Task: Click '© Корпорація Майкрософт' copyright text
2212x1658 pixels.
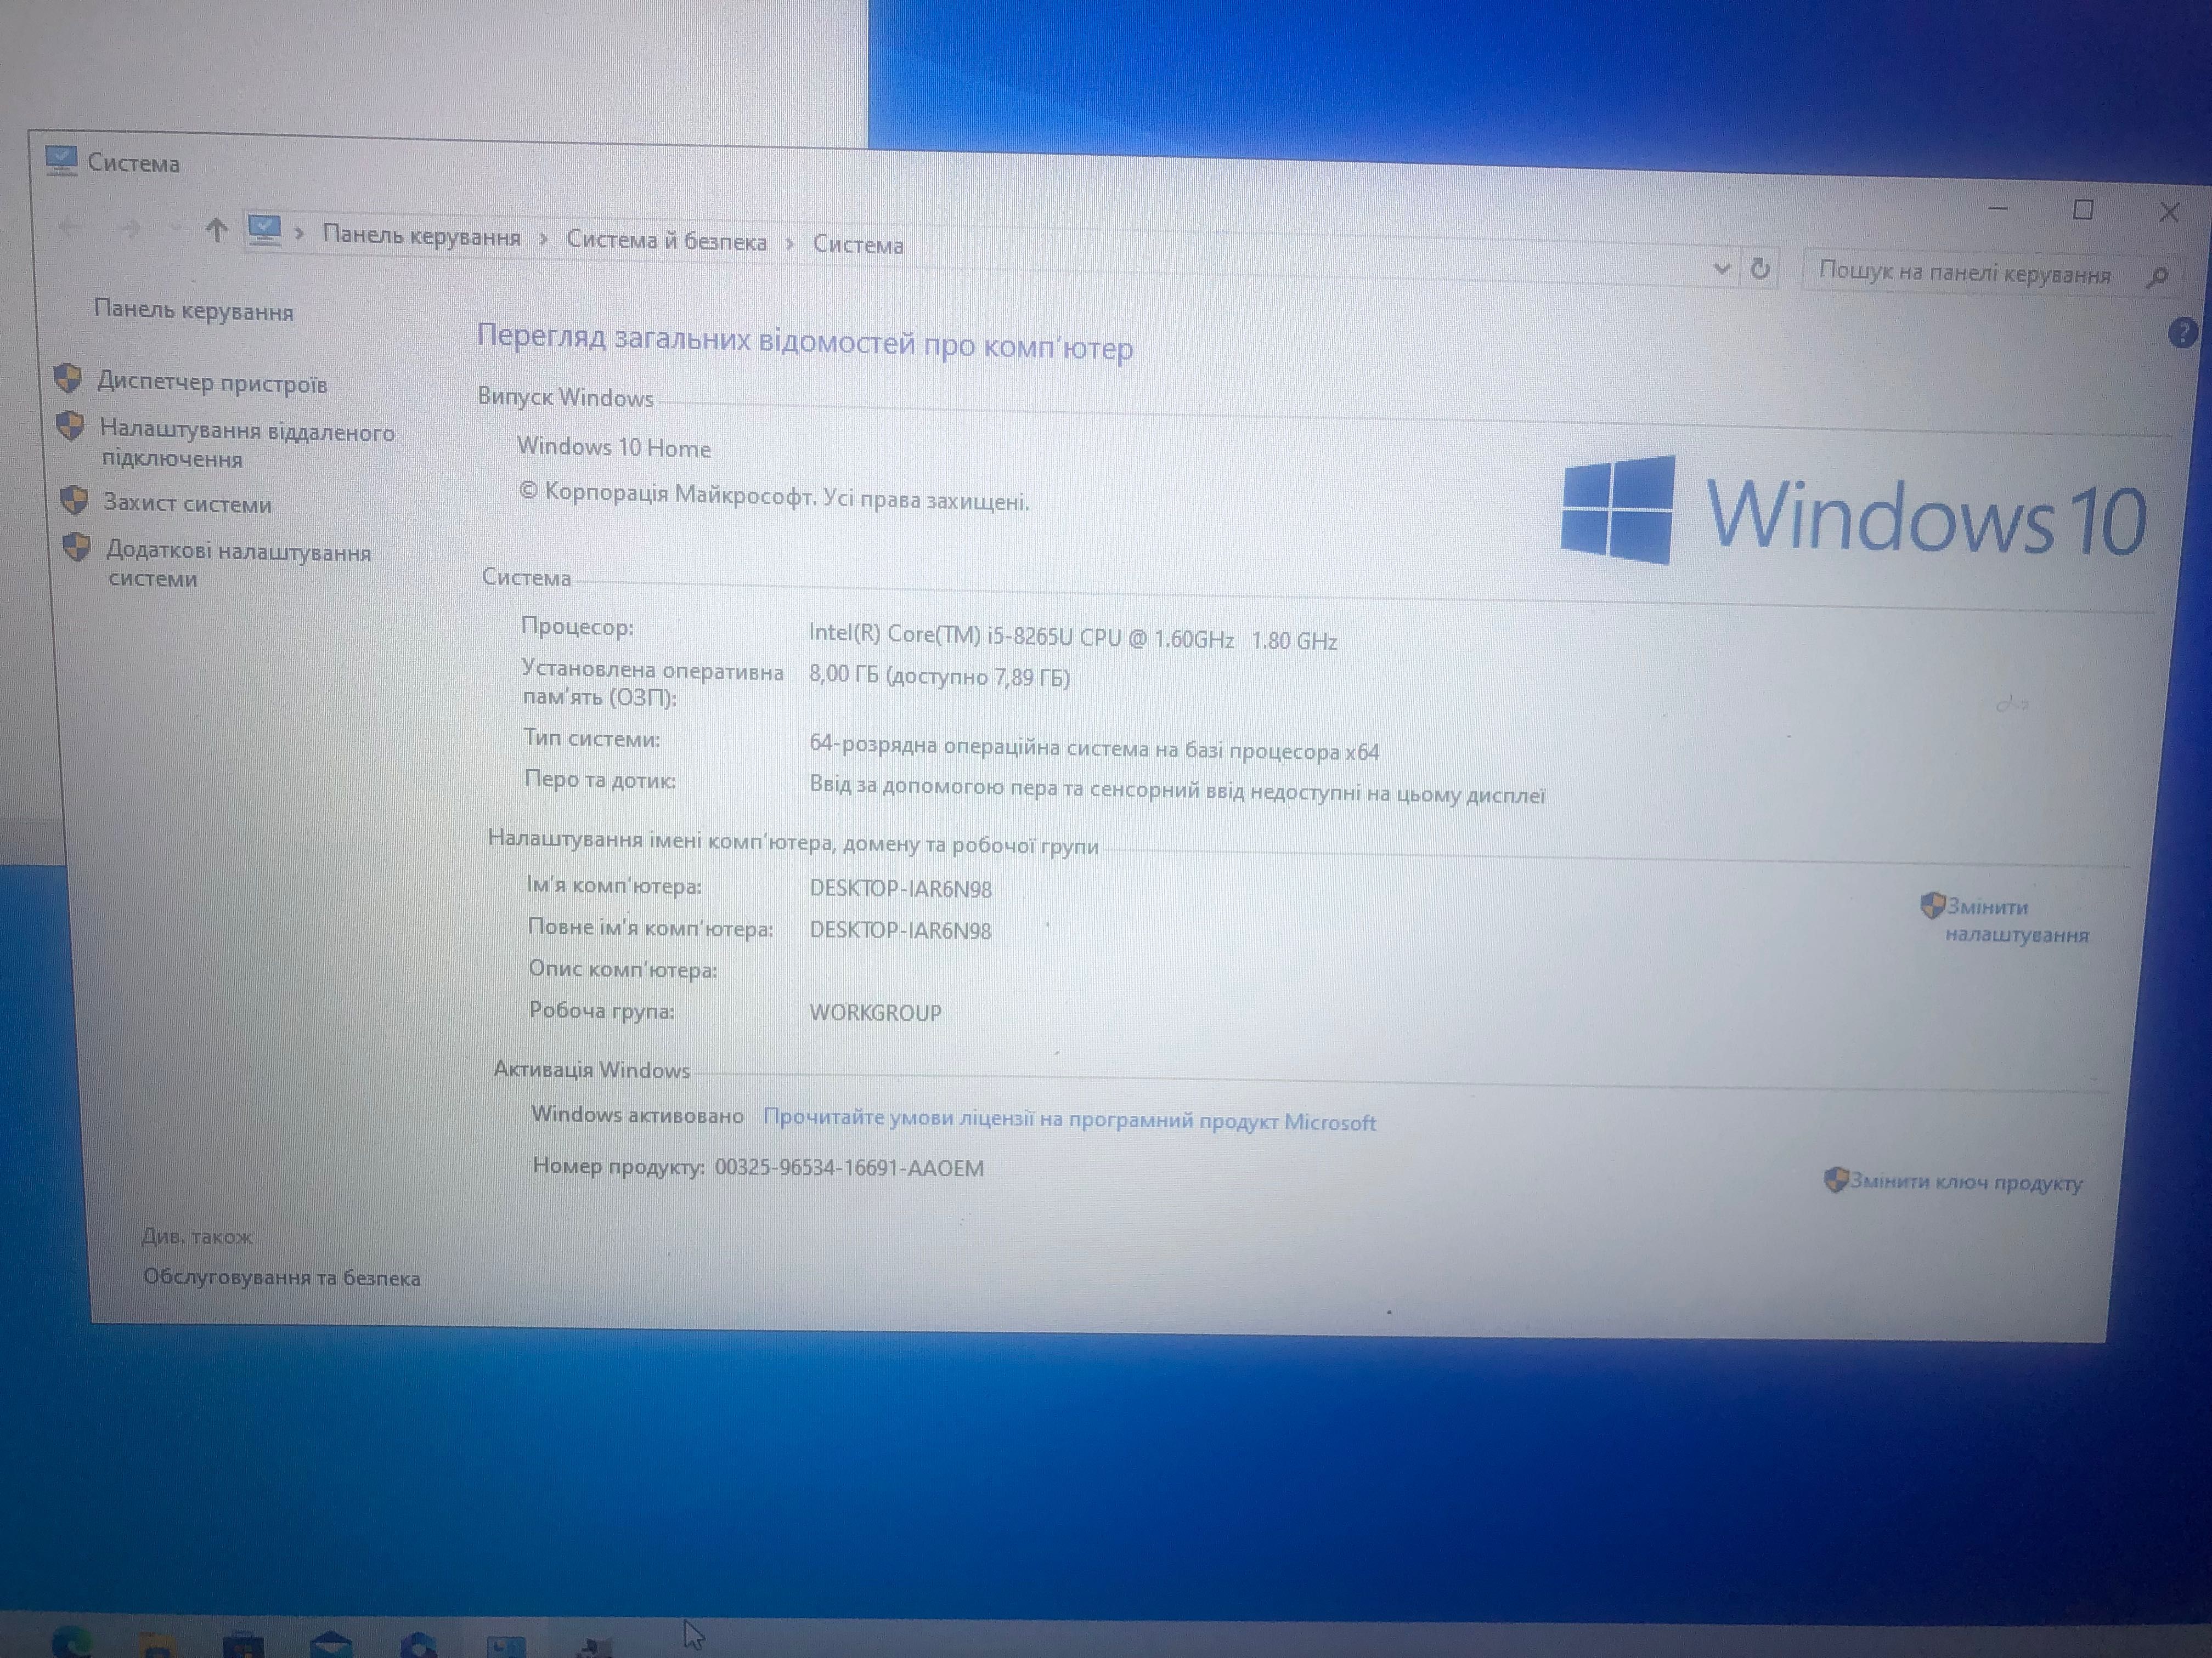Action: (773, 496)
